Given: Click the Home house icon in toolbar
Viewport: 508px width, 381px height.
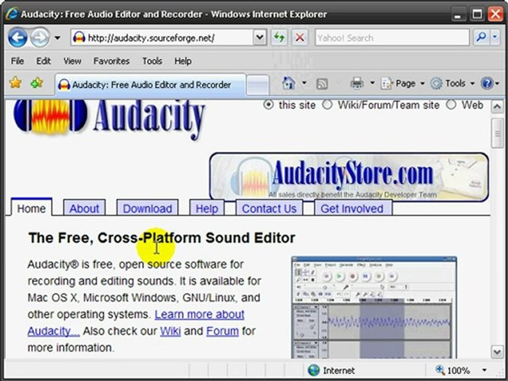Looking at the screenshot, I should click(288, 83).
